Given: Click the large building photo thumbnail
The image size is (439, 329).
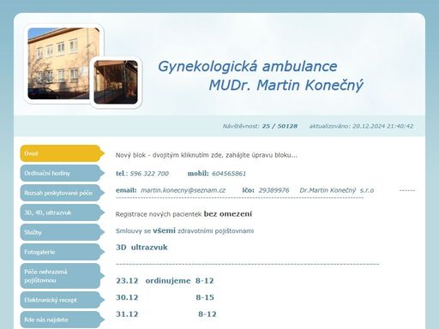Looking at the screenshot, I should [x=63, y=63].
